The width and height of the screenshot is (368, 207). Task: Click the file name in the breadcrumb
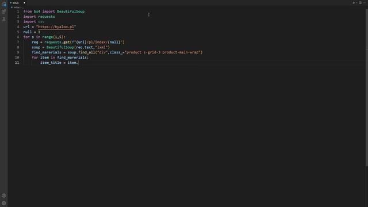16,7
